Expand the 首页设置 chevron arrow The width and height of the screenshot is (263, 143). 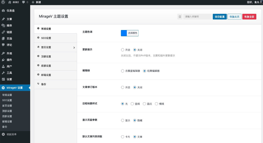[74, 48]
